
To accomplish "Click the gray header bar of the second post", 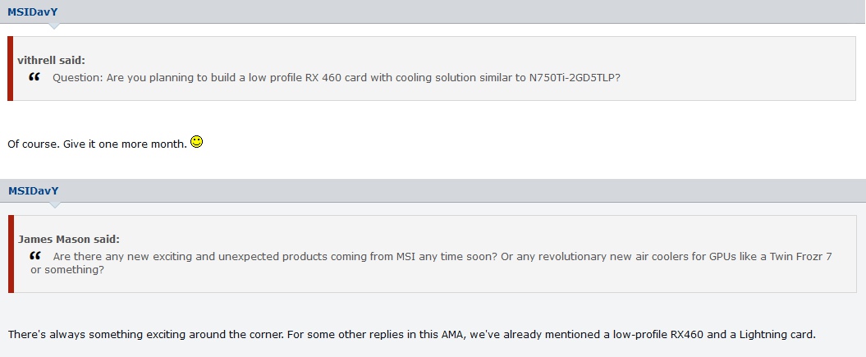I will (433, 191).
